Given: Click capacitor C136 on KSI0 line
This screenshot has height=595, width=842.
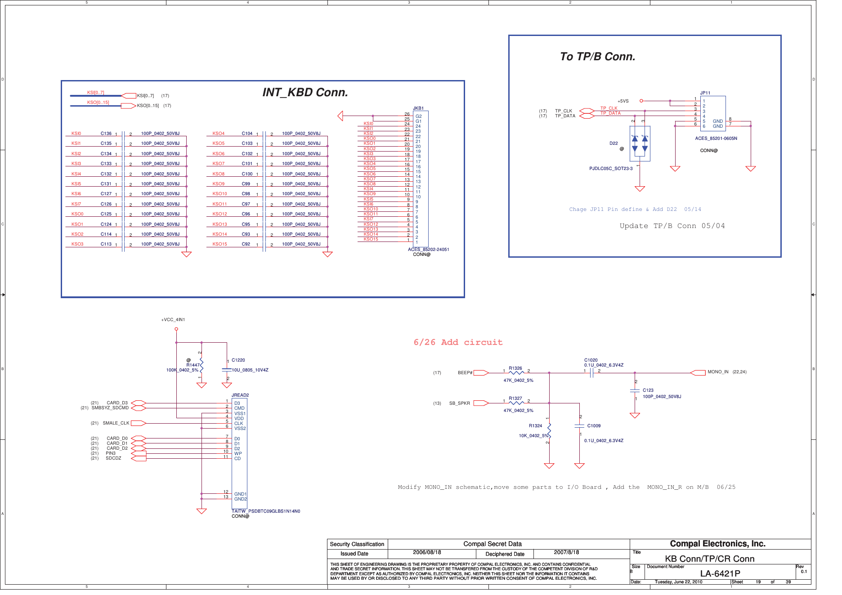Looking at the screenshot, I should coord(123,134).
